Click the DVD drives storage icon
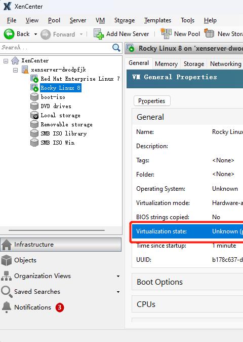Screen dimensions: 243x342 [34, 106]
